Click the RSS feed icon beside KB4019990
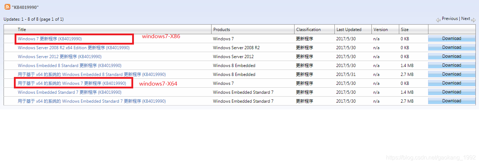The height and width of the screenshot is (164, 479). [7, 7]
